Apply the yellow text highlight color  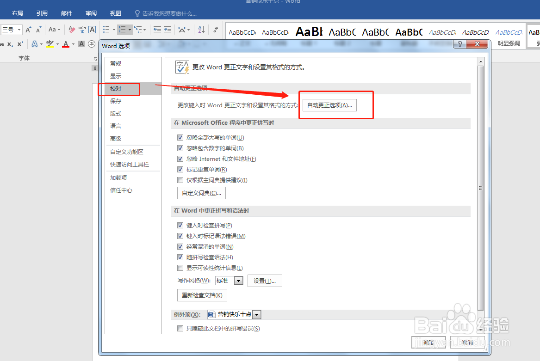(50, 44)
